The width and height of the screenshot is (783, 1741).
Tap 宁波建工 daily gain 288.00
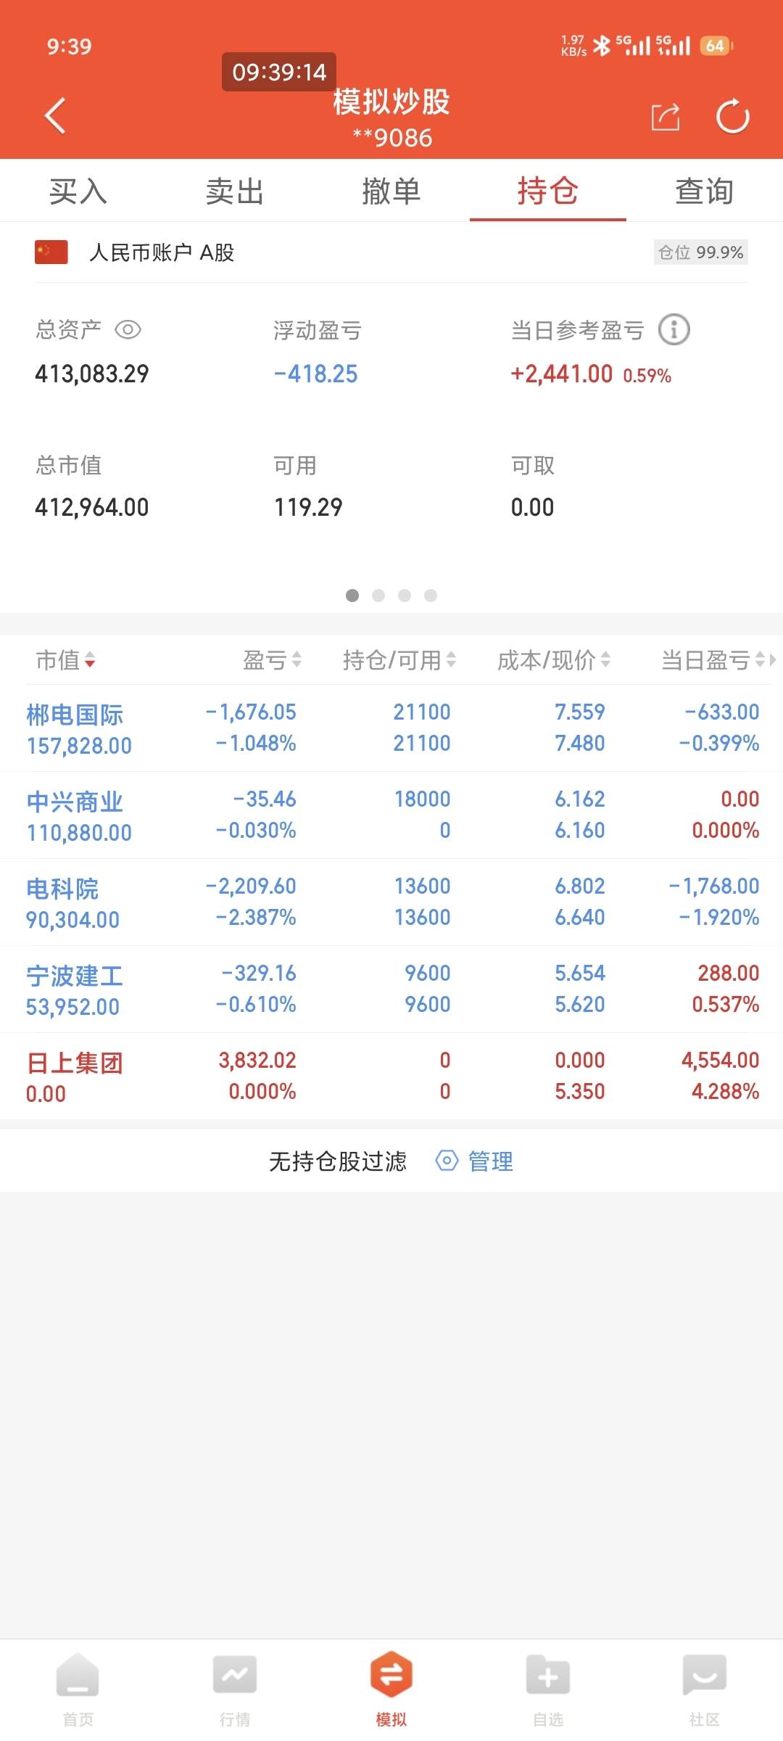(729, 973)
